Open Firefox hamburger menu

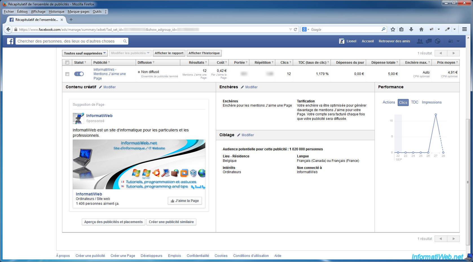click(464, 29)
